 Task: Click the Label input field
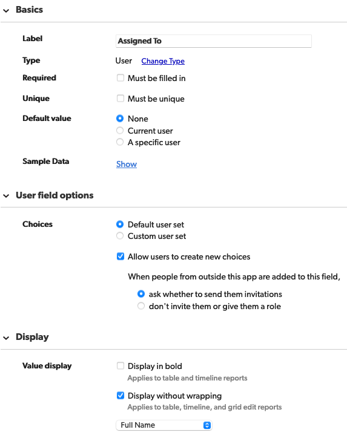pyautogui.click(x=214, y=41)
